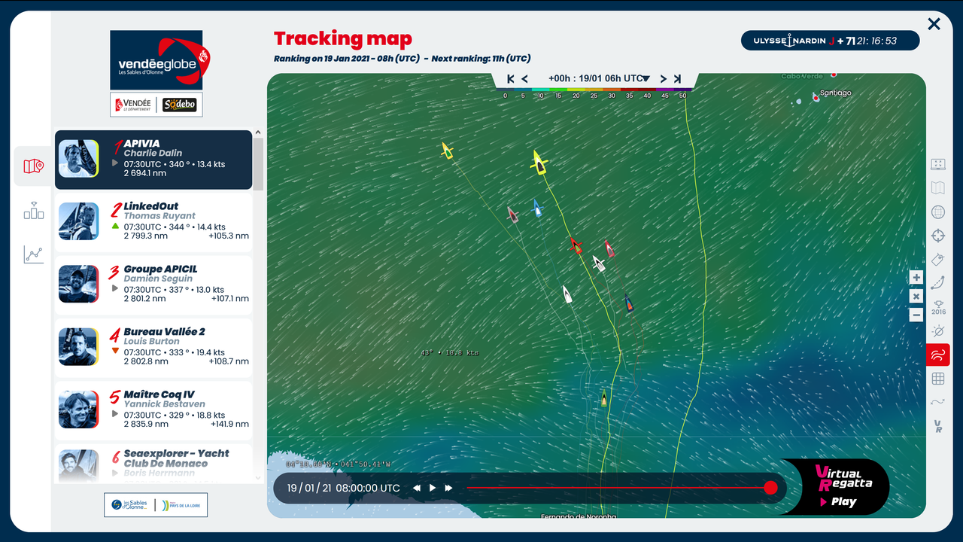Click the Santiago label on map
Viewport: 963px width, 542px height.
pos(836,93)
